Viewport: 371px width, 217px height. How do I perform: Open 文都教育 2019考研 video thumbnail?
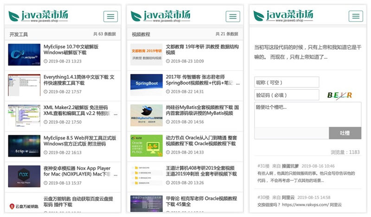click(x=147, y=55)
